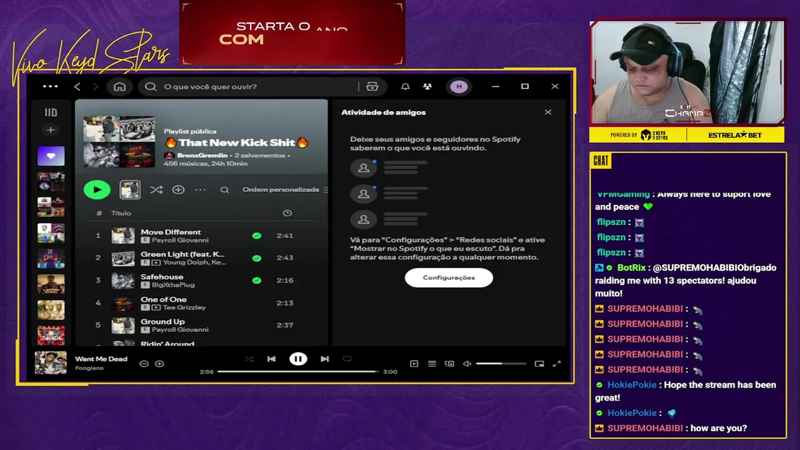This screenshot has height=450, width=800.
Task: Open the connect to device icon
Action: (449, 364)
